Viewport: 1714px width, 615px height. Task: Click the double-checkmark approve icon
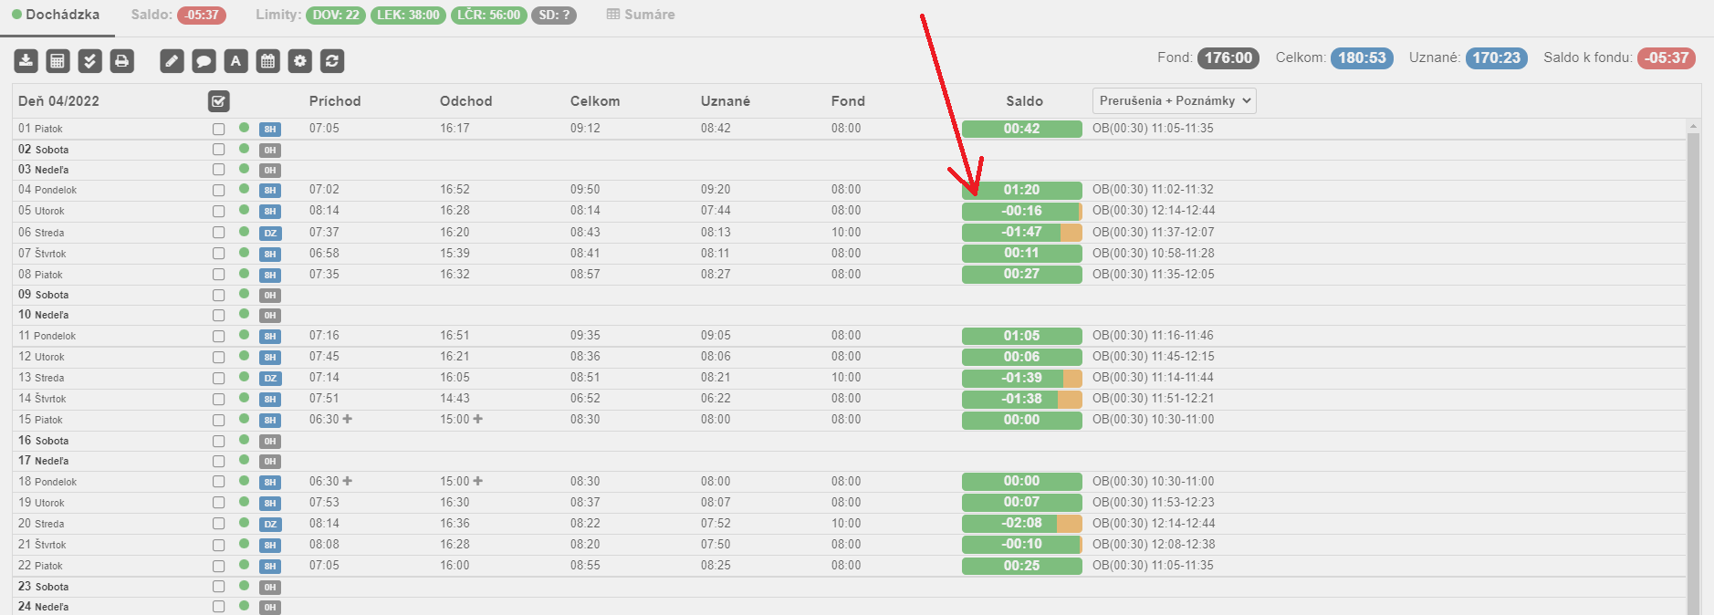click(89, 61)
